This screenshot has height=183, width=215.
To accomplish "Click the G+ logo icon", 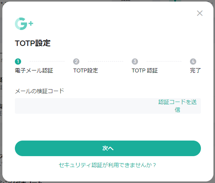I will tap(24, 24).
